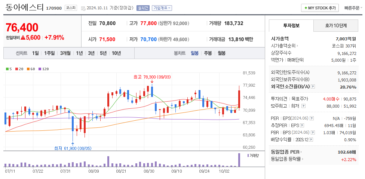This screenshot has height=179, width=365.
Task: Click the MY STOCK 추가 button
Action: pyautogui.click(x=320, y=8)
